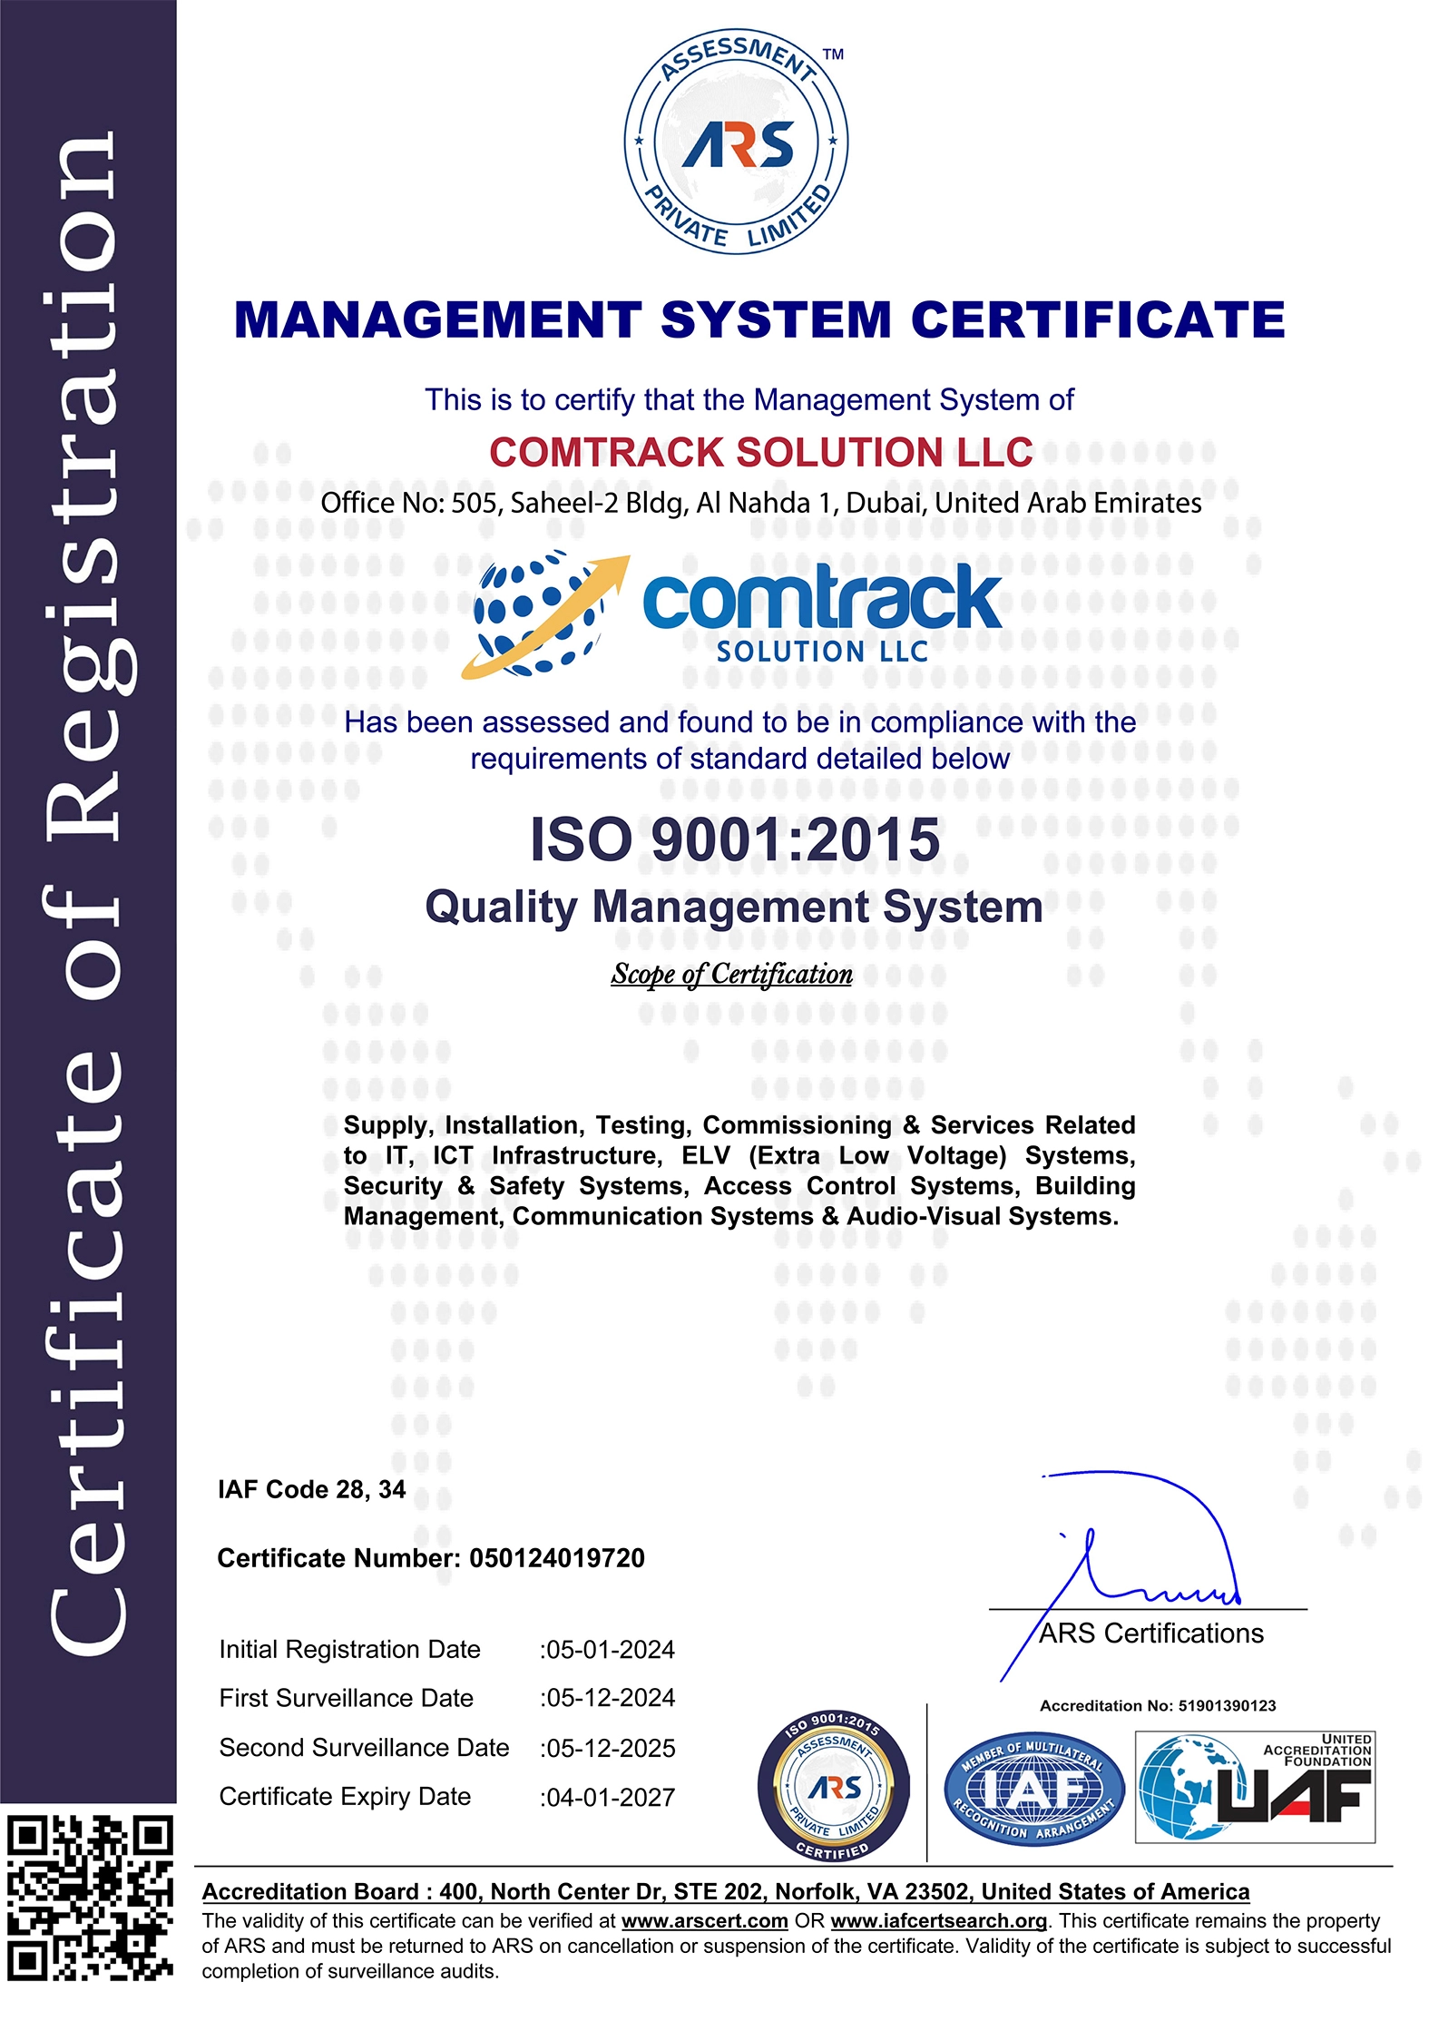Screen dimensions: 1429x2021
Task: Click the expiry date value :04-01-2027
Action: [607, 1798]
